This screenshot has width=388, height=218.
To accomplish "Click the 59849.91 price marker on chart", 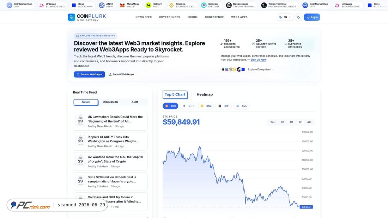I will click(306, 207).
